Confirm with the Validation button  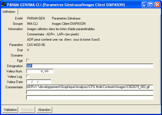[x=10, y=109]
